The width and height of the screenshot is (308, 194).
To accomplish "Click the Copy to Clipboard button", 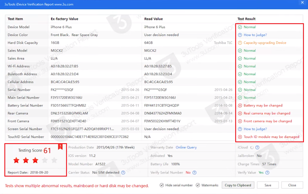I will pyautogui.click(x=238, y=185).
